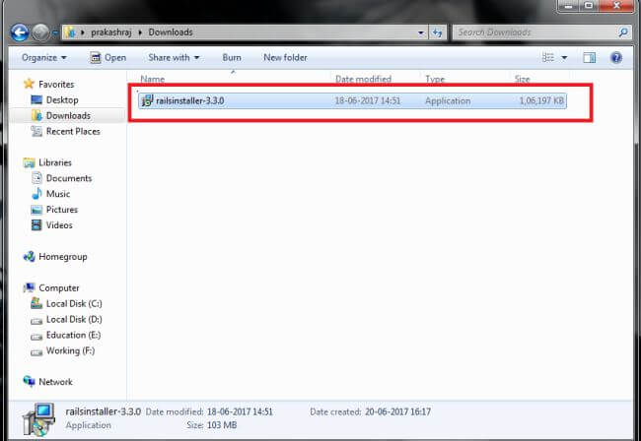This screenshot has width=641, height=441.
Task: Click the Working (F:) drive icon
Action: 36,352
